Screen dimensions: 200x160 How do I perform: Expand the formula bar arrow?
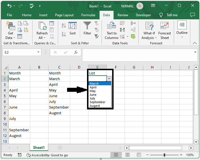tap(195, 52)
